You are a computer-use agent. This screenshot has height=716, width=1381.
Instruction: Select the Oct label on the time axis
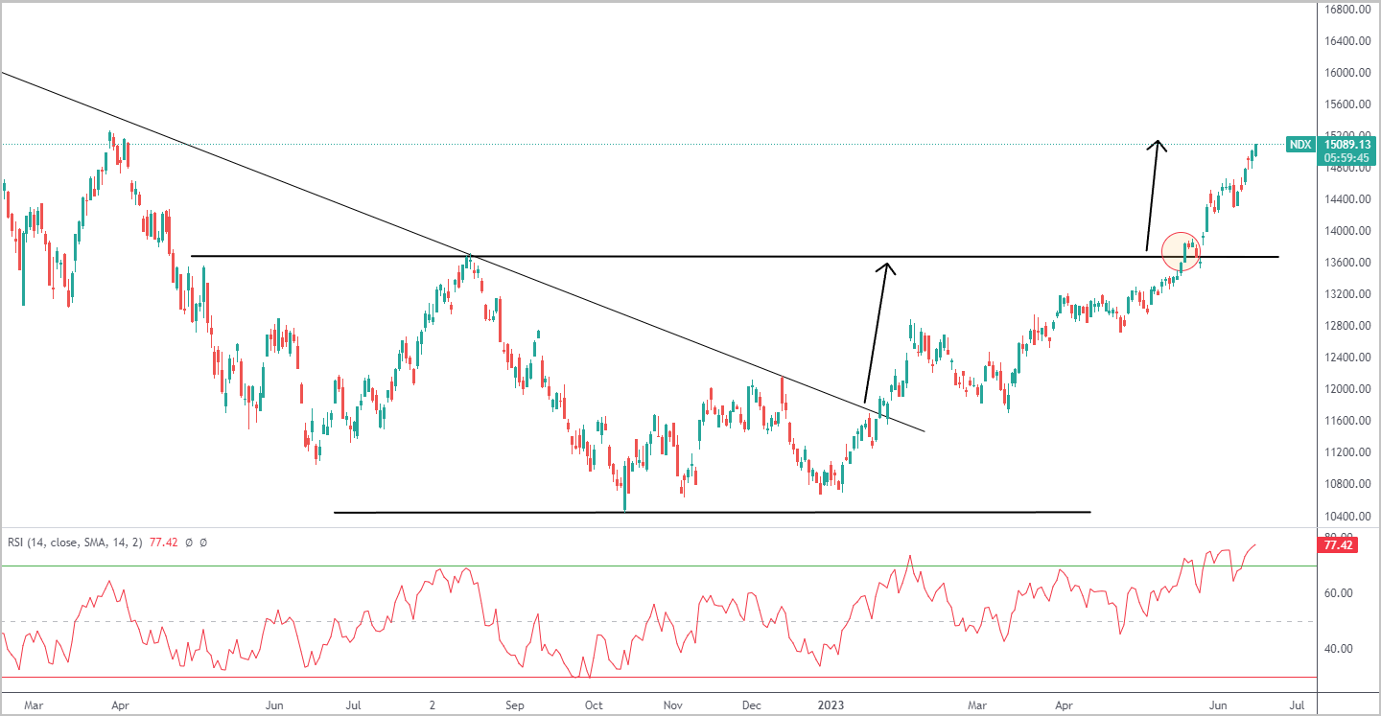pos(595,705)
